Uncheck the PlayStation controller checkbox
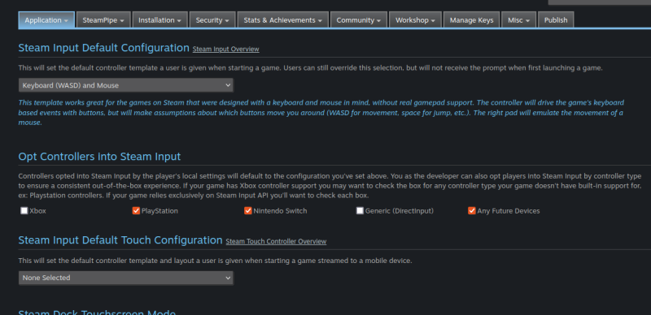651x315 pixels. click(136, 210)
